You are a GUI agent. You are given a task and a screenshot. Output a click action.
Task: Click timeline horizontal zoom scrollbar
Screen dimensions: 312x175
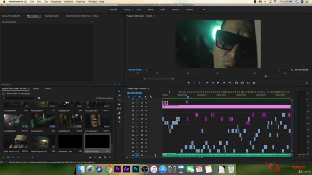pos(164,157)
